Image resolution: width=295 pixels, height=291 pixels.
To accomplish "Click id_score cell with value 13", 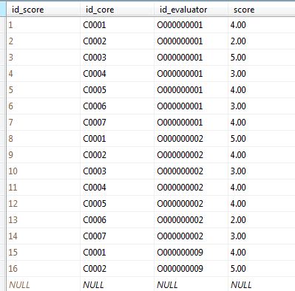I will (43, 220).
